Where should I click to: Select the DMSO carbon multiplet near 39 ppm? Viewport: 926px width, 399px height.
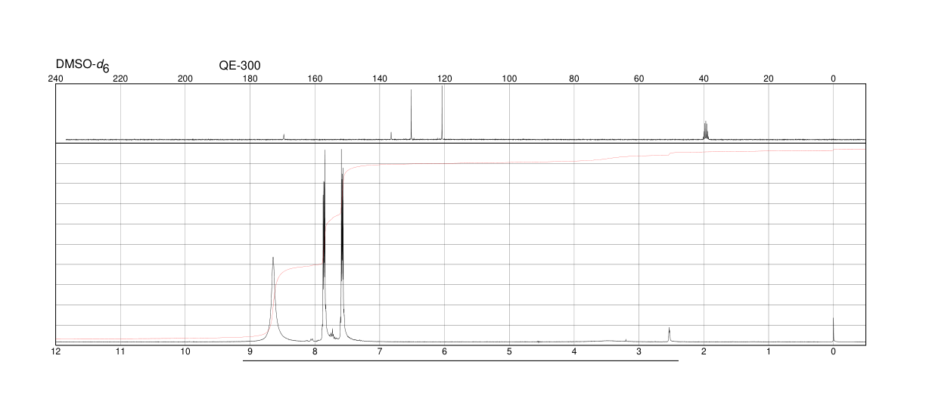click(706, 130)
